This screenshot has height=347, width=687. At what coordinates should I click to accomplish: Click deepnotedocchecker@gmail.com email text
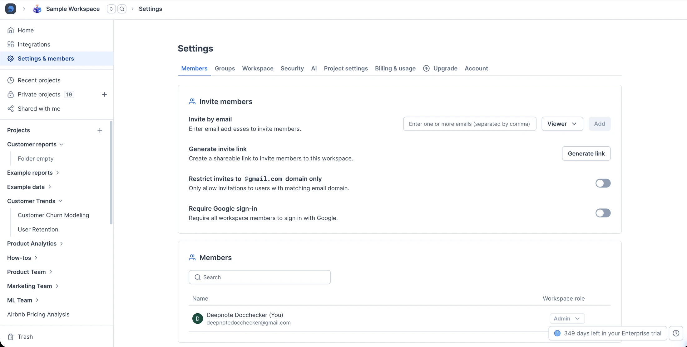249,323
